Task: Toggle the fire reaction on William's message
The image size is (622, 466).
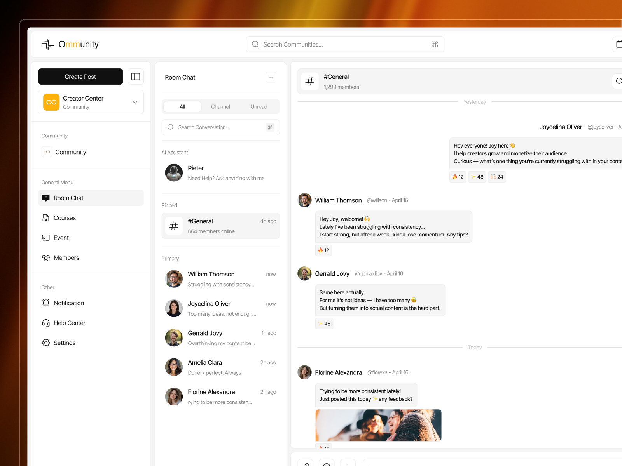Action: [x=323, y=250]
